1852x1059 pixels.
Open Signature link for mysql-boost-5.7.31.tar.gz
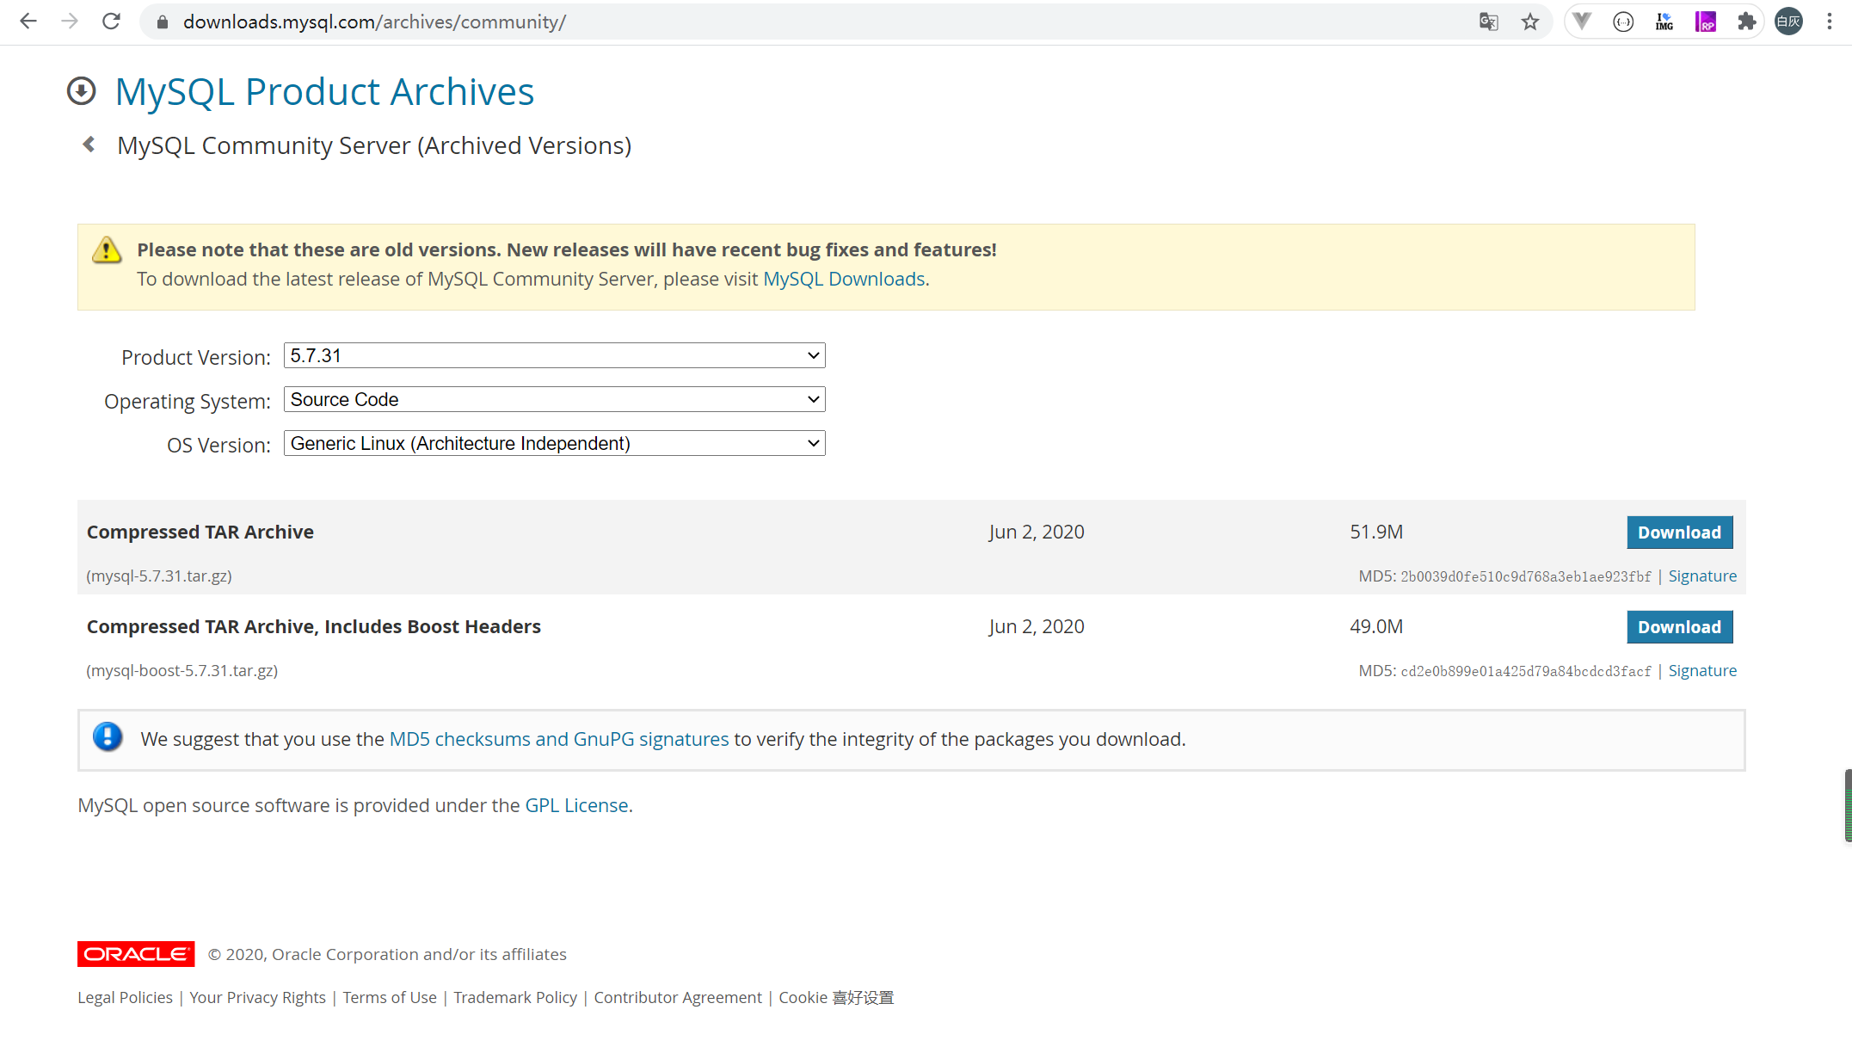point(1701,670)
